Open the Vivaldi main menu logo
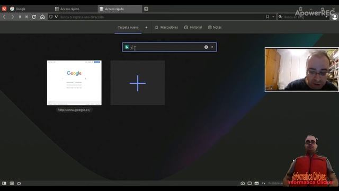339x191 pixels. (x=4, y=8)
